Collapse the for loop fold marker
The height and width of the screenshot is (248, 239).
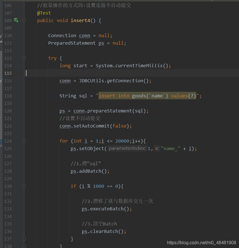pyautogui.click(x=24, y=141)
